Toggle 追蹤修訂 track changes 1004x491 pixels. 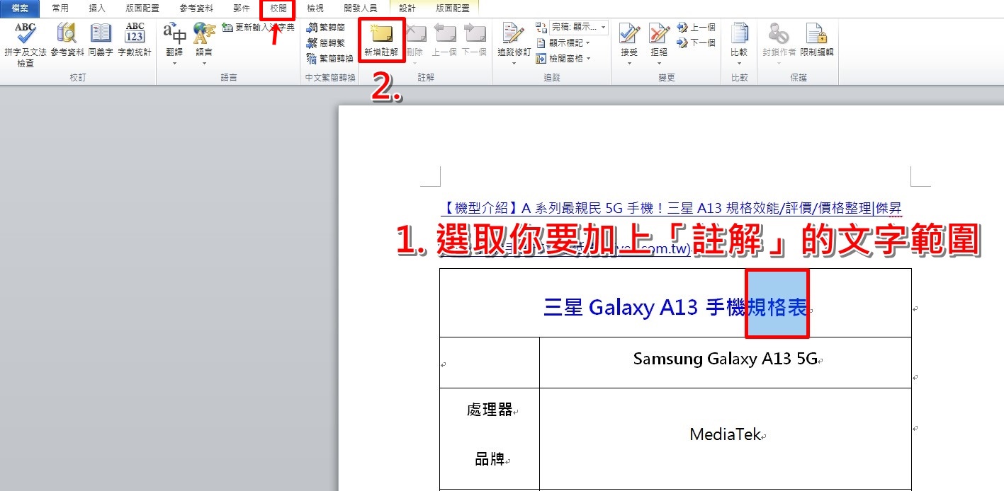[514, 40]
